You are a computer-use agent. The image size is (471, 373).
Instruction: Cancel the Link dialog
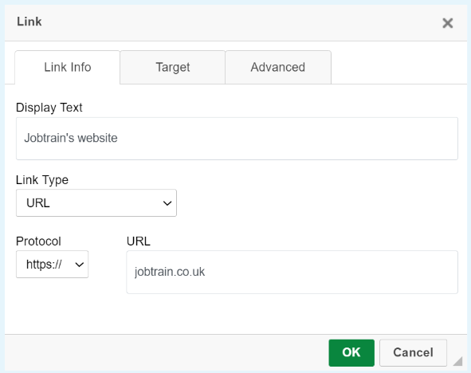point(413,353)
